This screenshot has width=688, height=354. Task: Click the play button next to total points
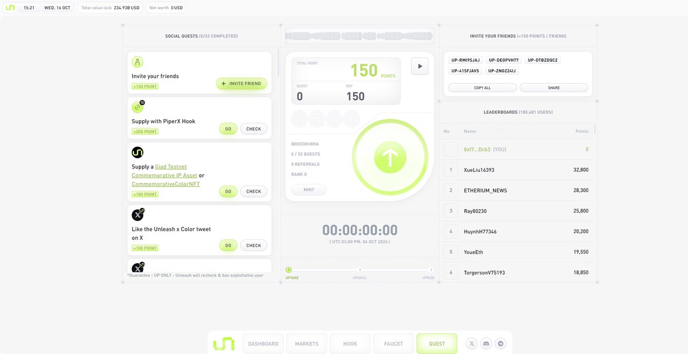pyautogui.click(x=420, y=66)
